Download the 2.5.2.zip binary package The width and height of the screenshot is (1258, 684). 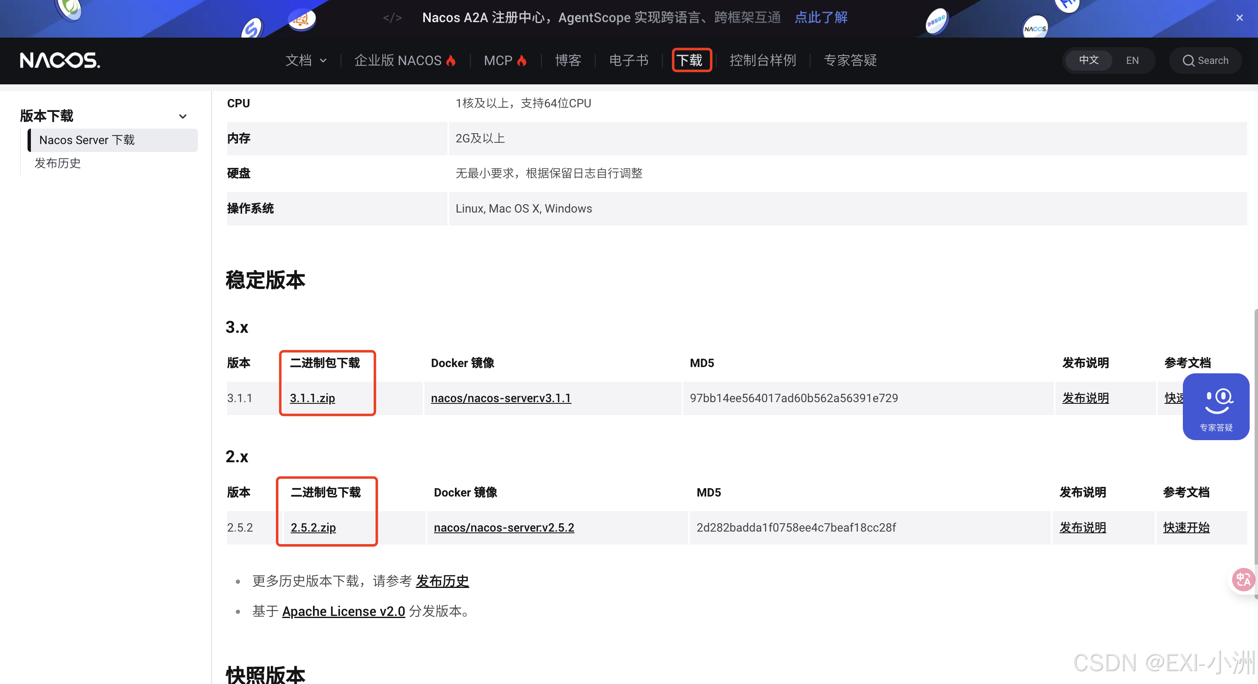point(313,528)
